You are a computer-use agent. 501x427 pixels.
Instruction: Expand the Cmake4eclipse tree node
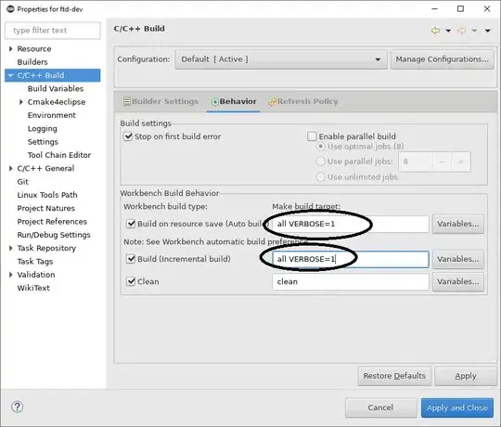[21, 102]
